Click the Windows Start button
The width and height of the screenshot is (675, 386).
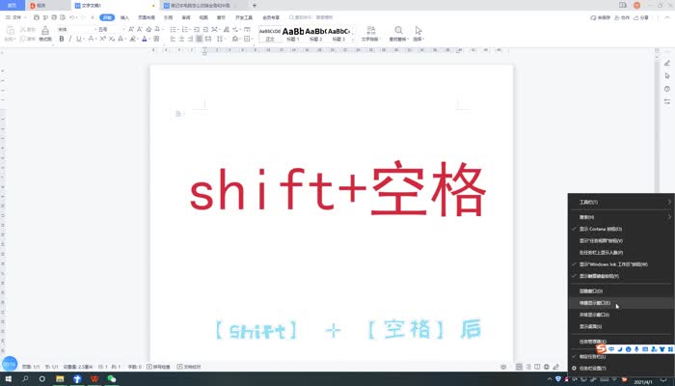8,379
